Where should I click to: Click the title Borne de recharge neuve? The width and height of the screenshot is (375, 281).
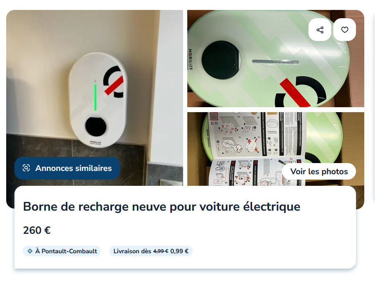click(x=162, y=207)
